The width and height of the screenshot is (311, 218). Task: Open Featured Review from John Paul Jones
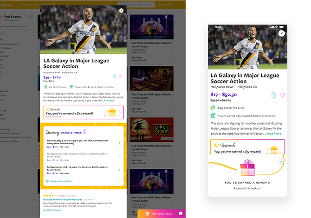tap(63, 199)
